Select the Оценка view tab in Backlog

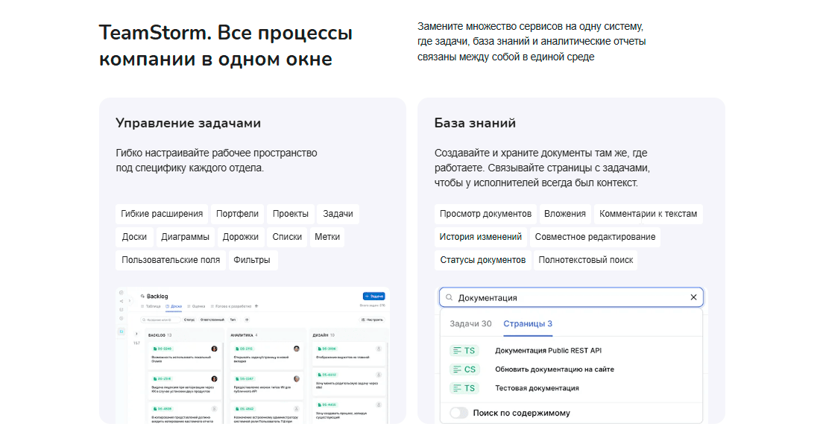196,306
